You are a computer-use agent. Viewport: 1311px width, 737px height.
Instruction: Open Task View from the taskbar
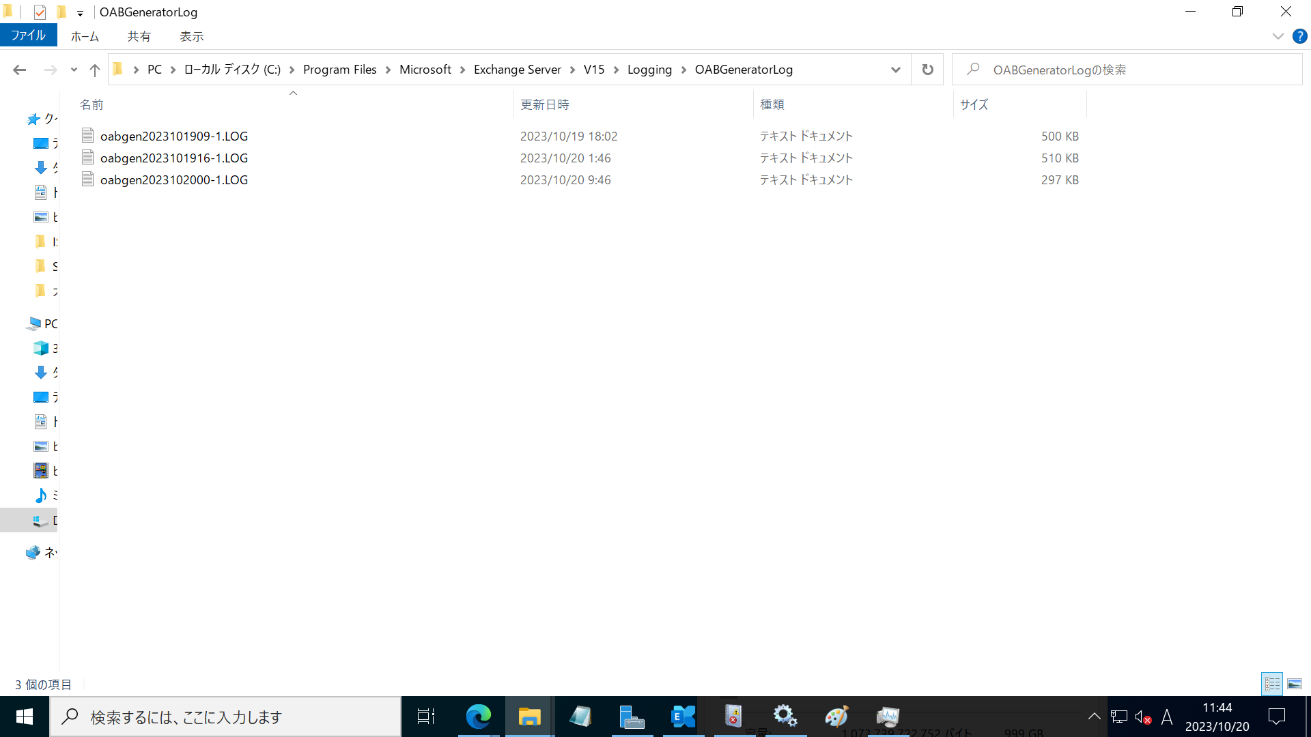(426, 717)
